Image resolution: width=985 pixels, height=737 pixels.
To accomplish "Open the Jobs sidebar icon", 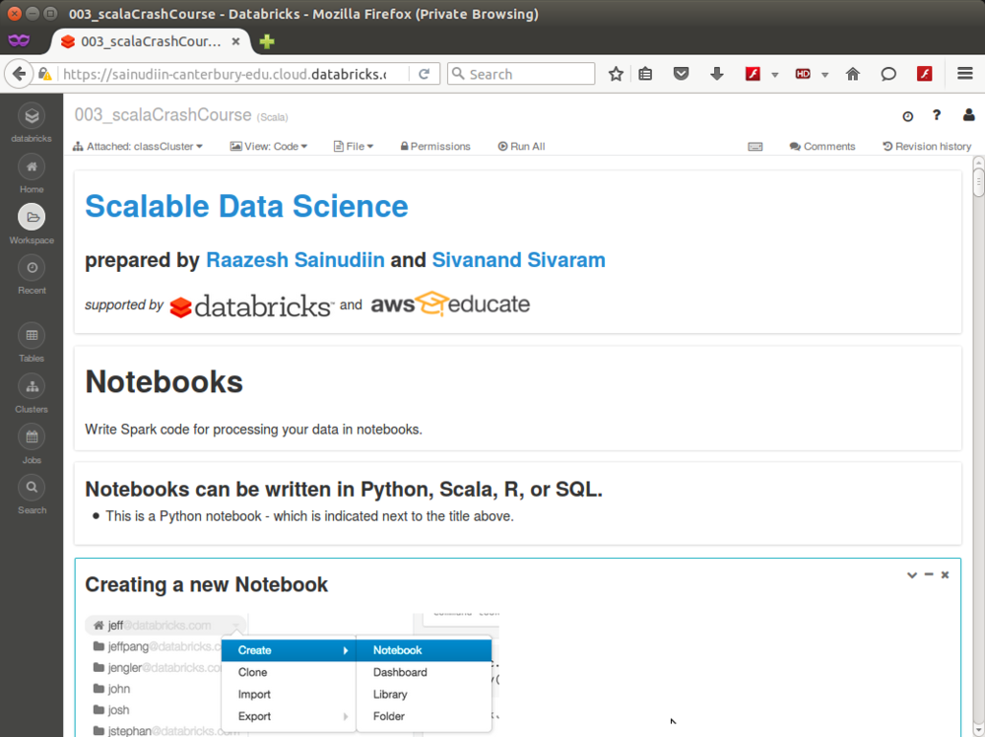I will 32,437.
